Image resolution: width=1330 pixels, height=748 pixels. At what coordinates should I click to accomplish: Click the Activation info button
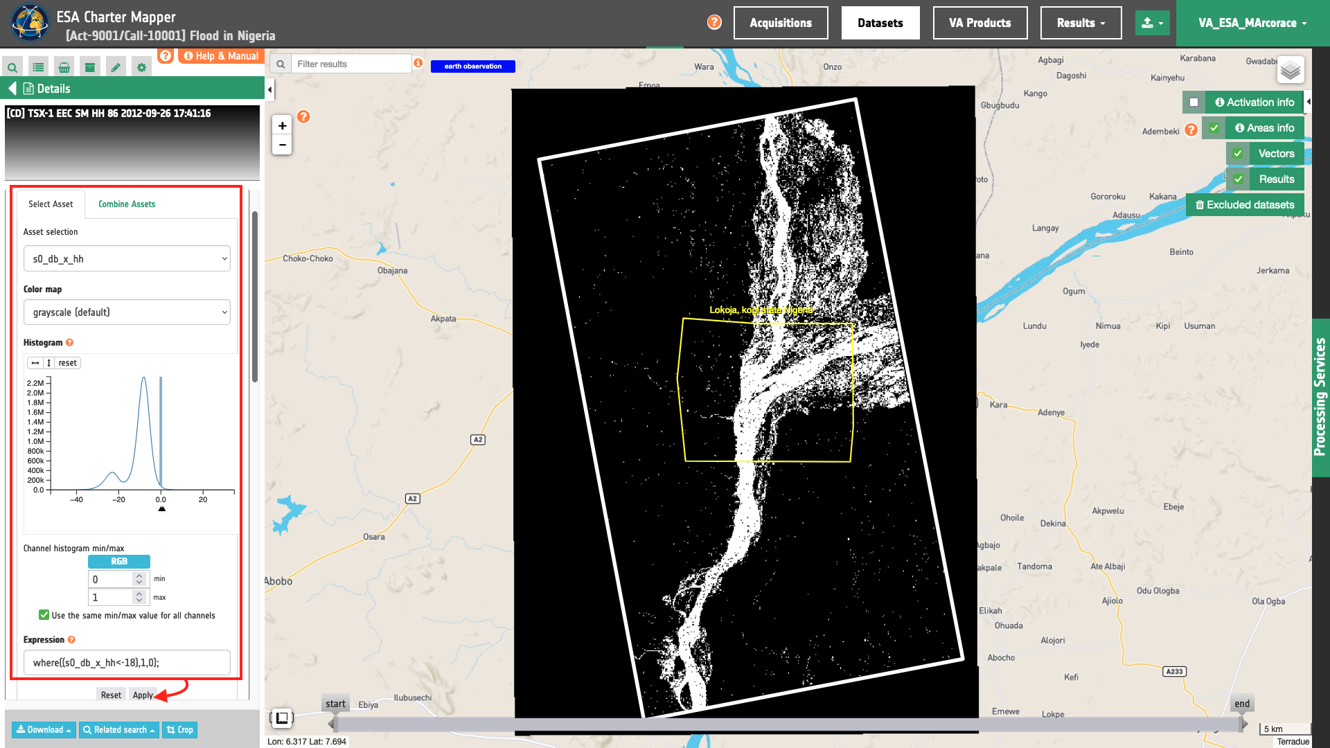1254,103
